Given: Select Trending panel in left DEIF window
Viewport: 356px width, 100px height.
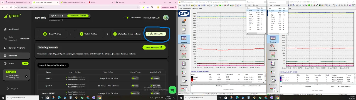Looking at the screenshot, I should [x=184, y=39].
